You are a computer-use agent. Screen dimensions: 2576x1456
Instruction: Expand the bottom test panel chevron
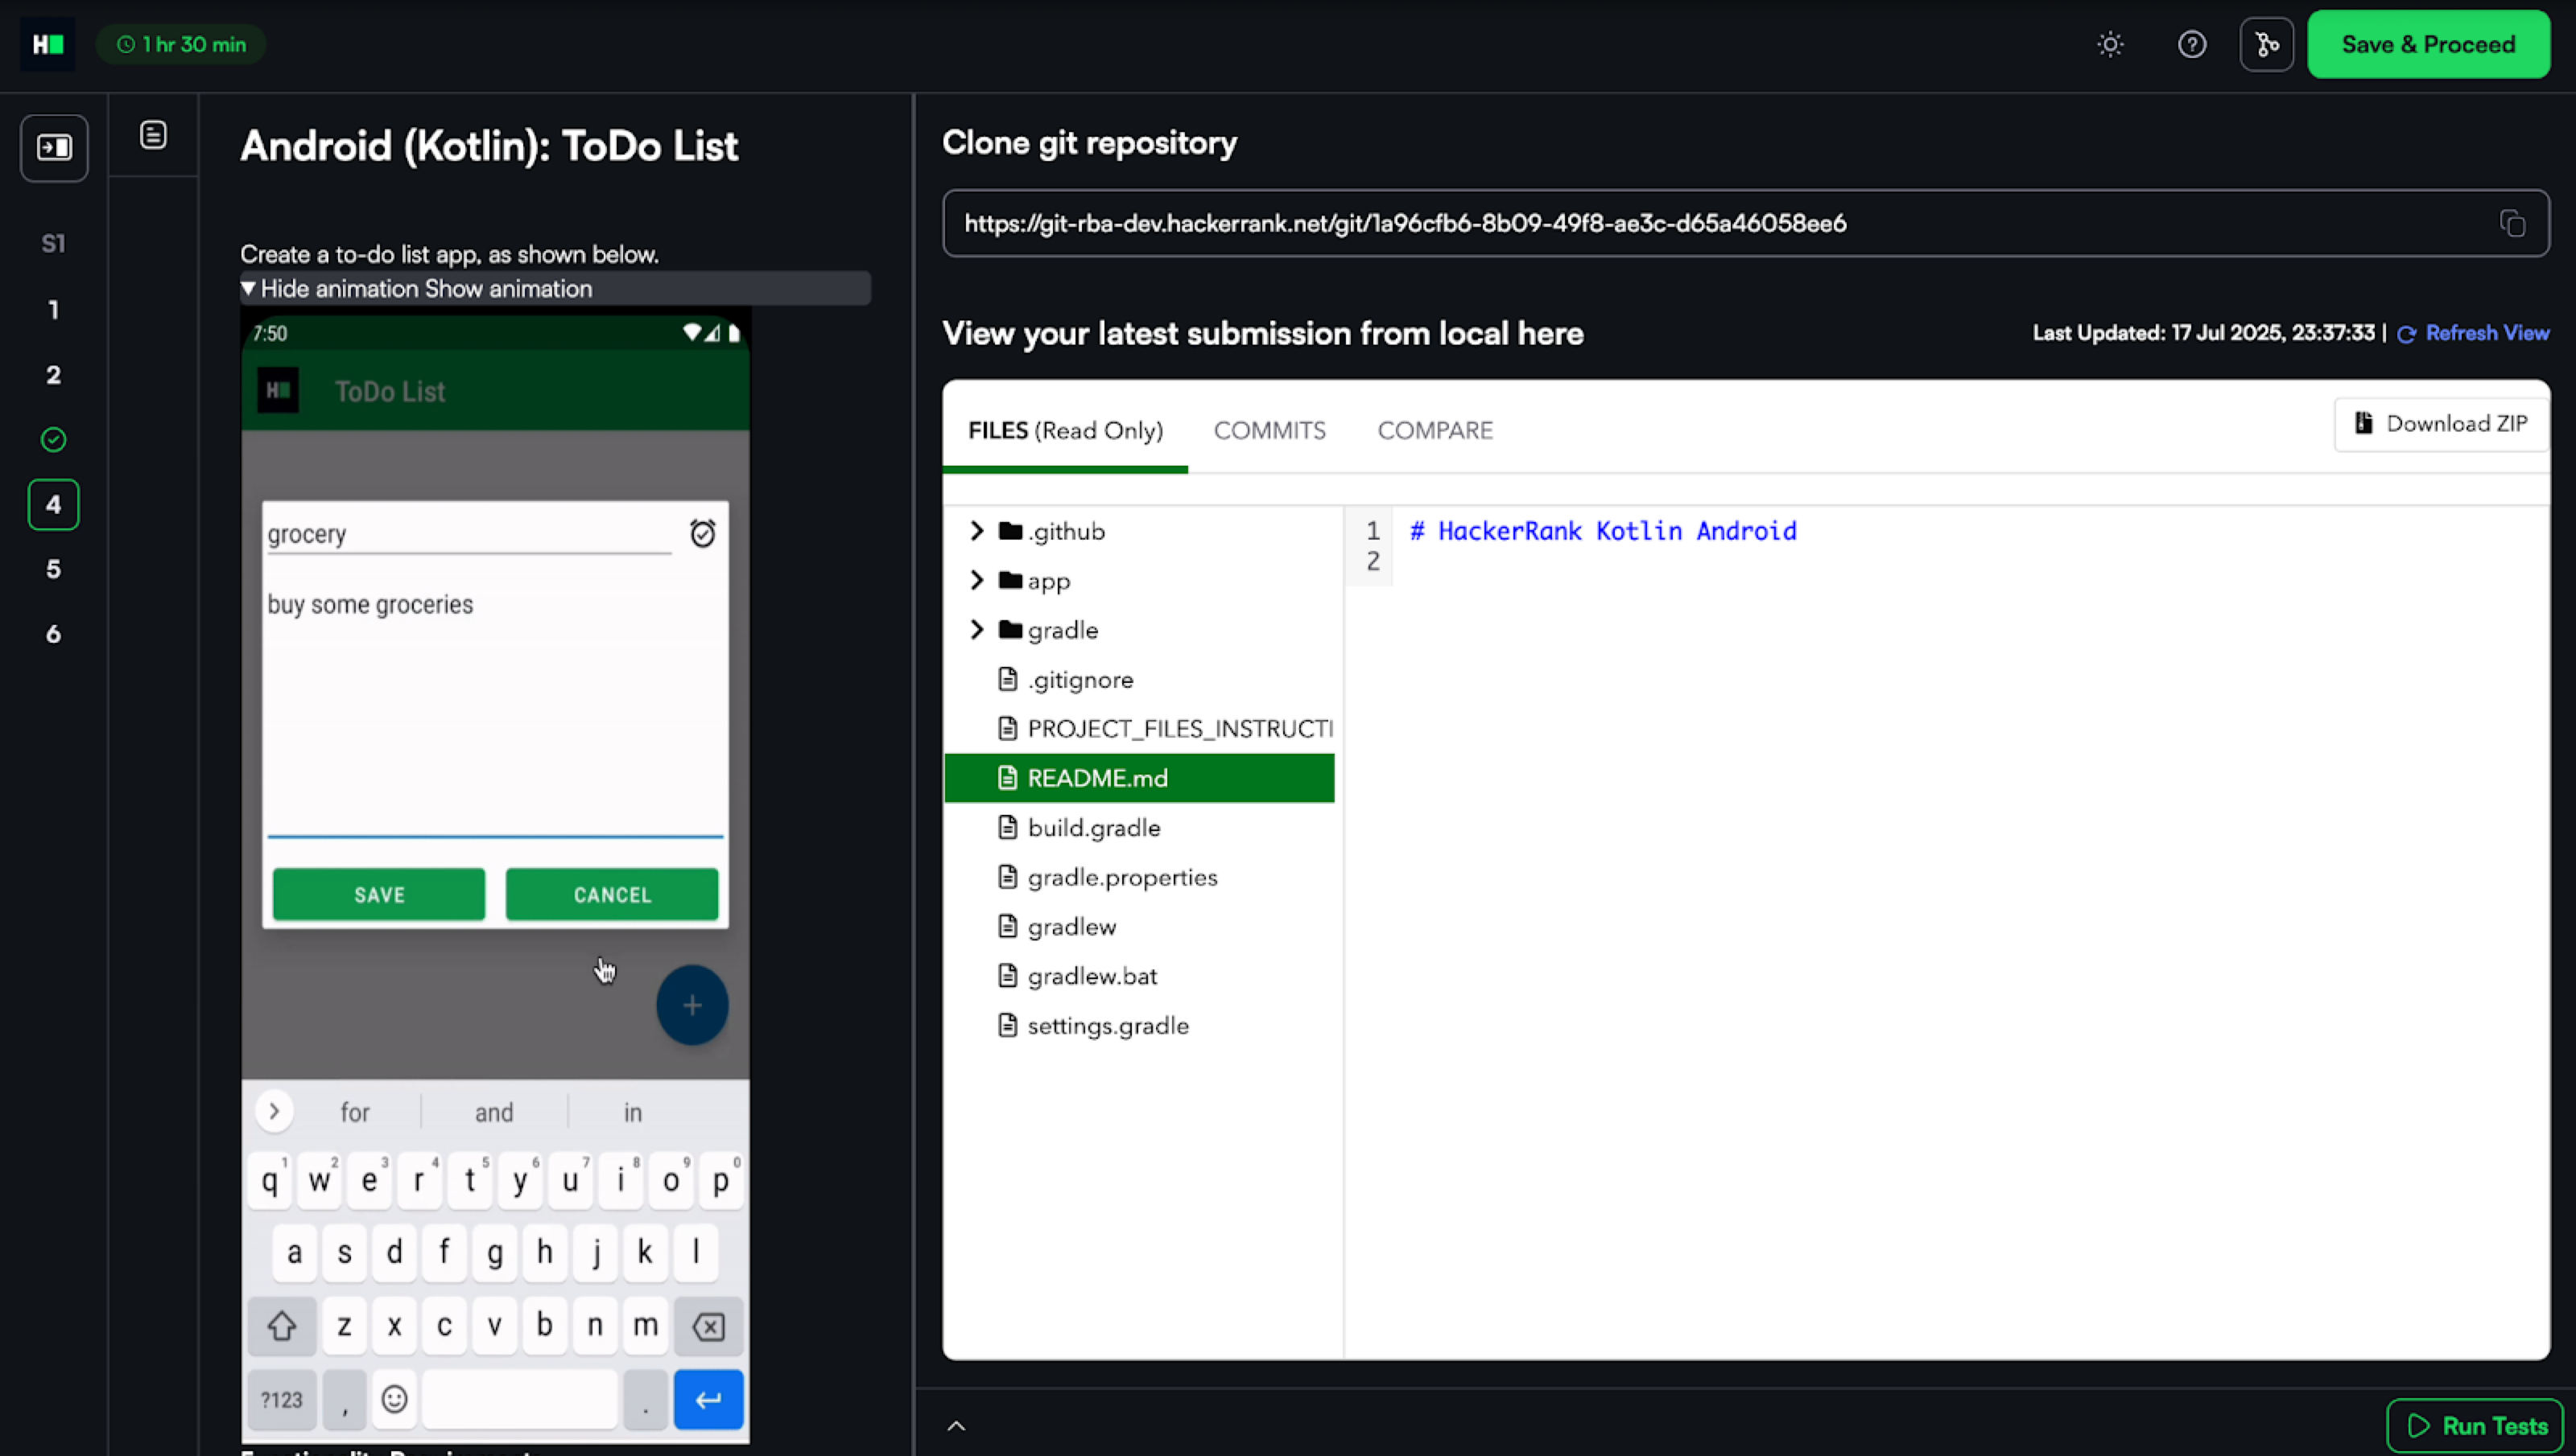956,1426
